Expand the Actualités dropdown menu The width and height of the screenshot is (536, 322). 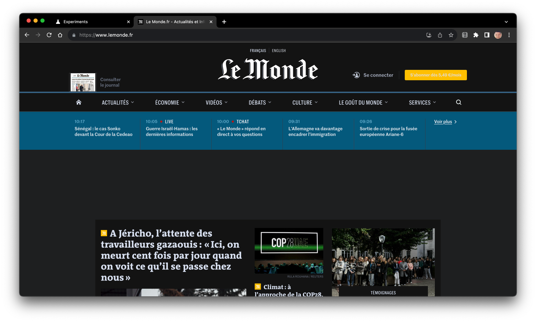tap(118, 103)
